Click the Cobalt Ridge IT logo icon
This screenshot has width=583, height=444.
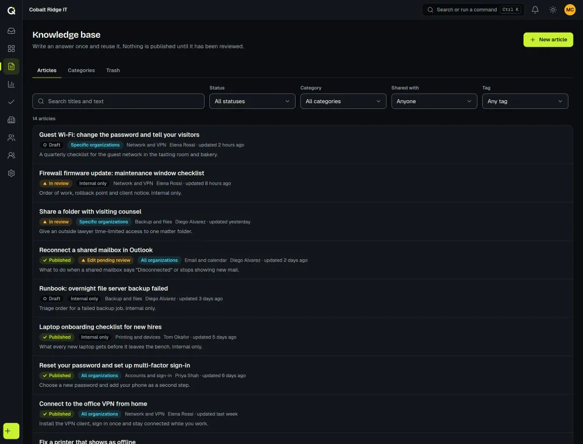pos(11,10)
